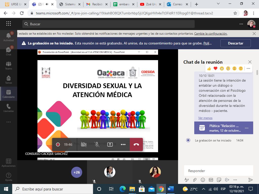259x194 pixels.
Task: Open more options on the Plática meeting card
Action: pyautogui.click(x=247, y=128)
